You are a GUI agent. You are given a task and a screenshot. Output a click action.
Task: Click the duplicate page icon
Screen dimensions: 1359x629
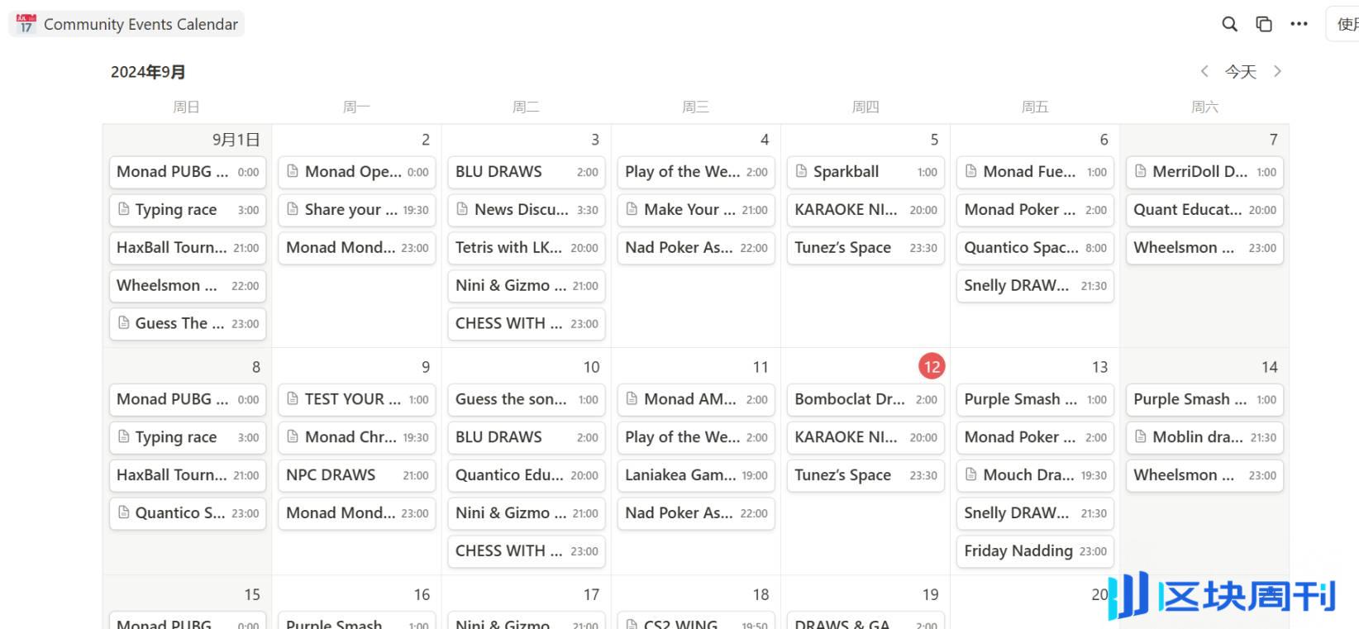1263,24
